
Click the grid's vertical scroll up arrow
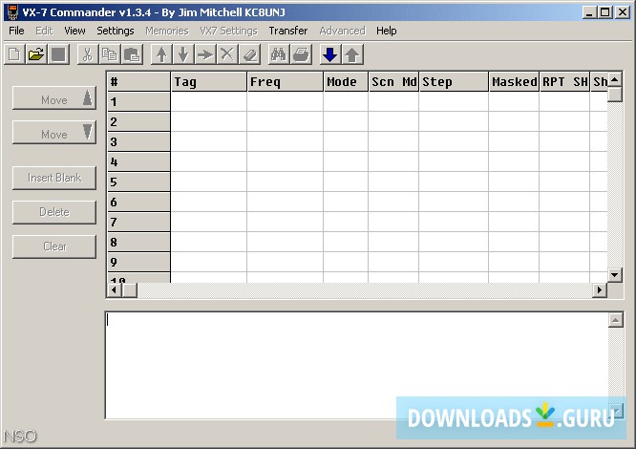click(x=615, y=79)
